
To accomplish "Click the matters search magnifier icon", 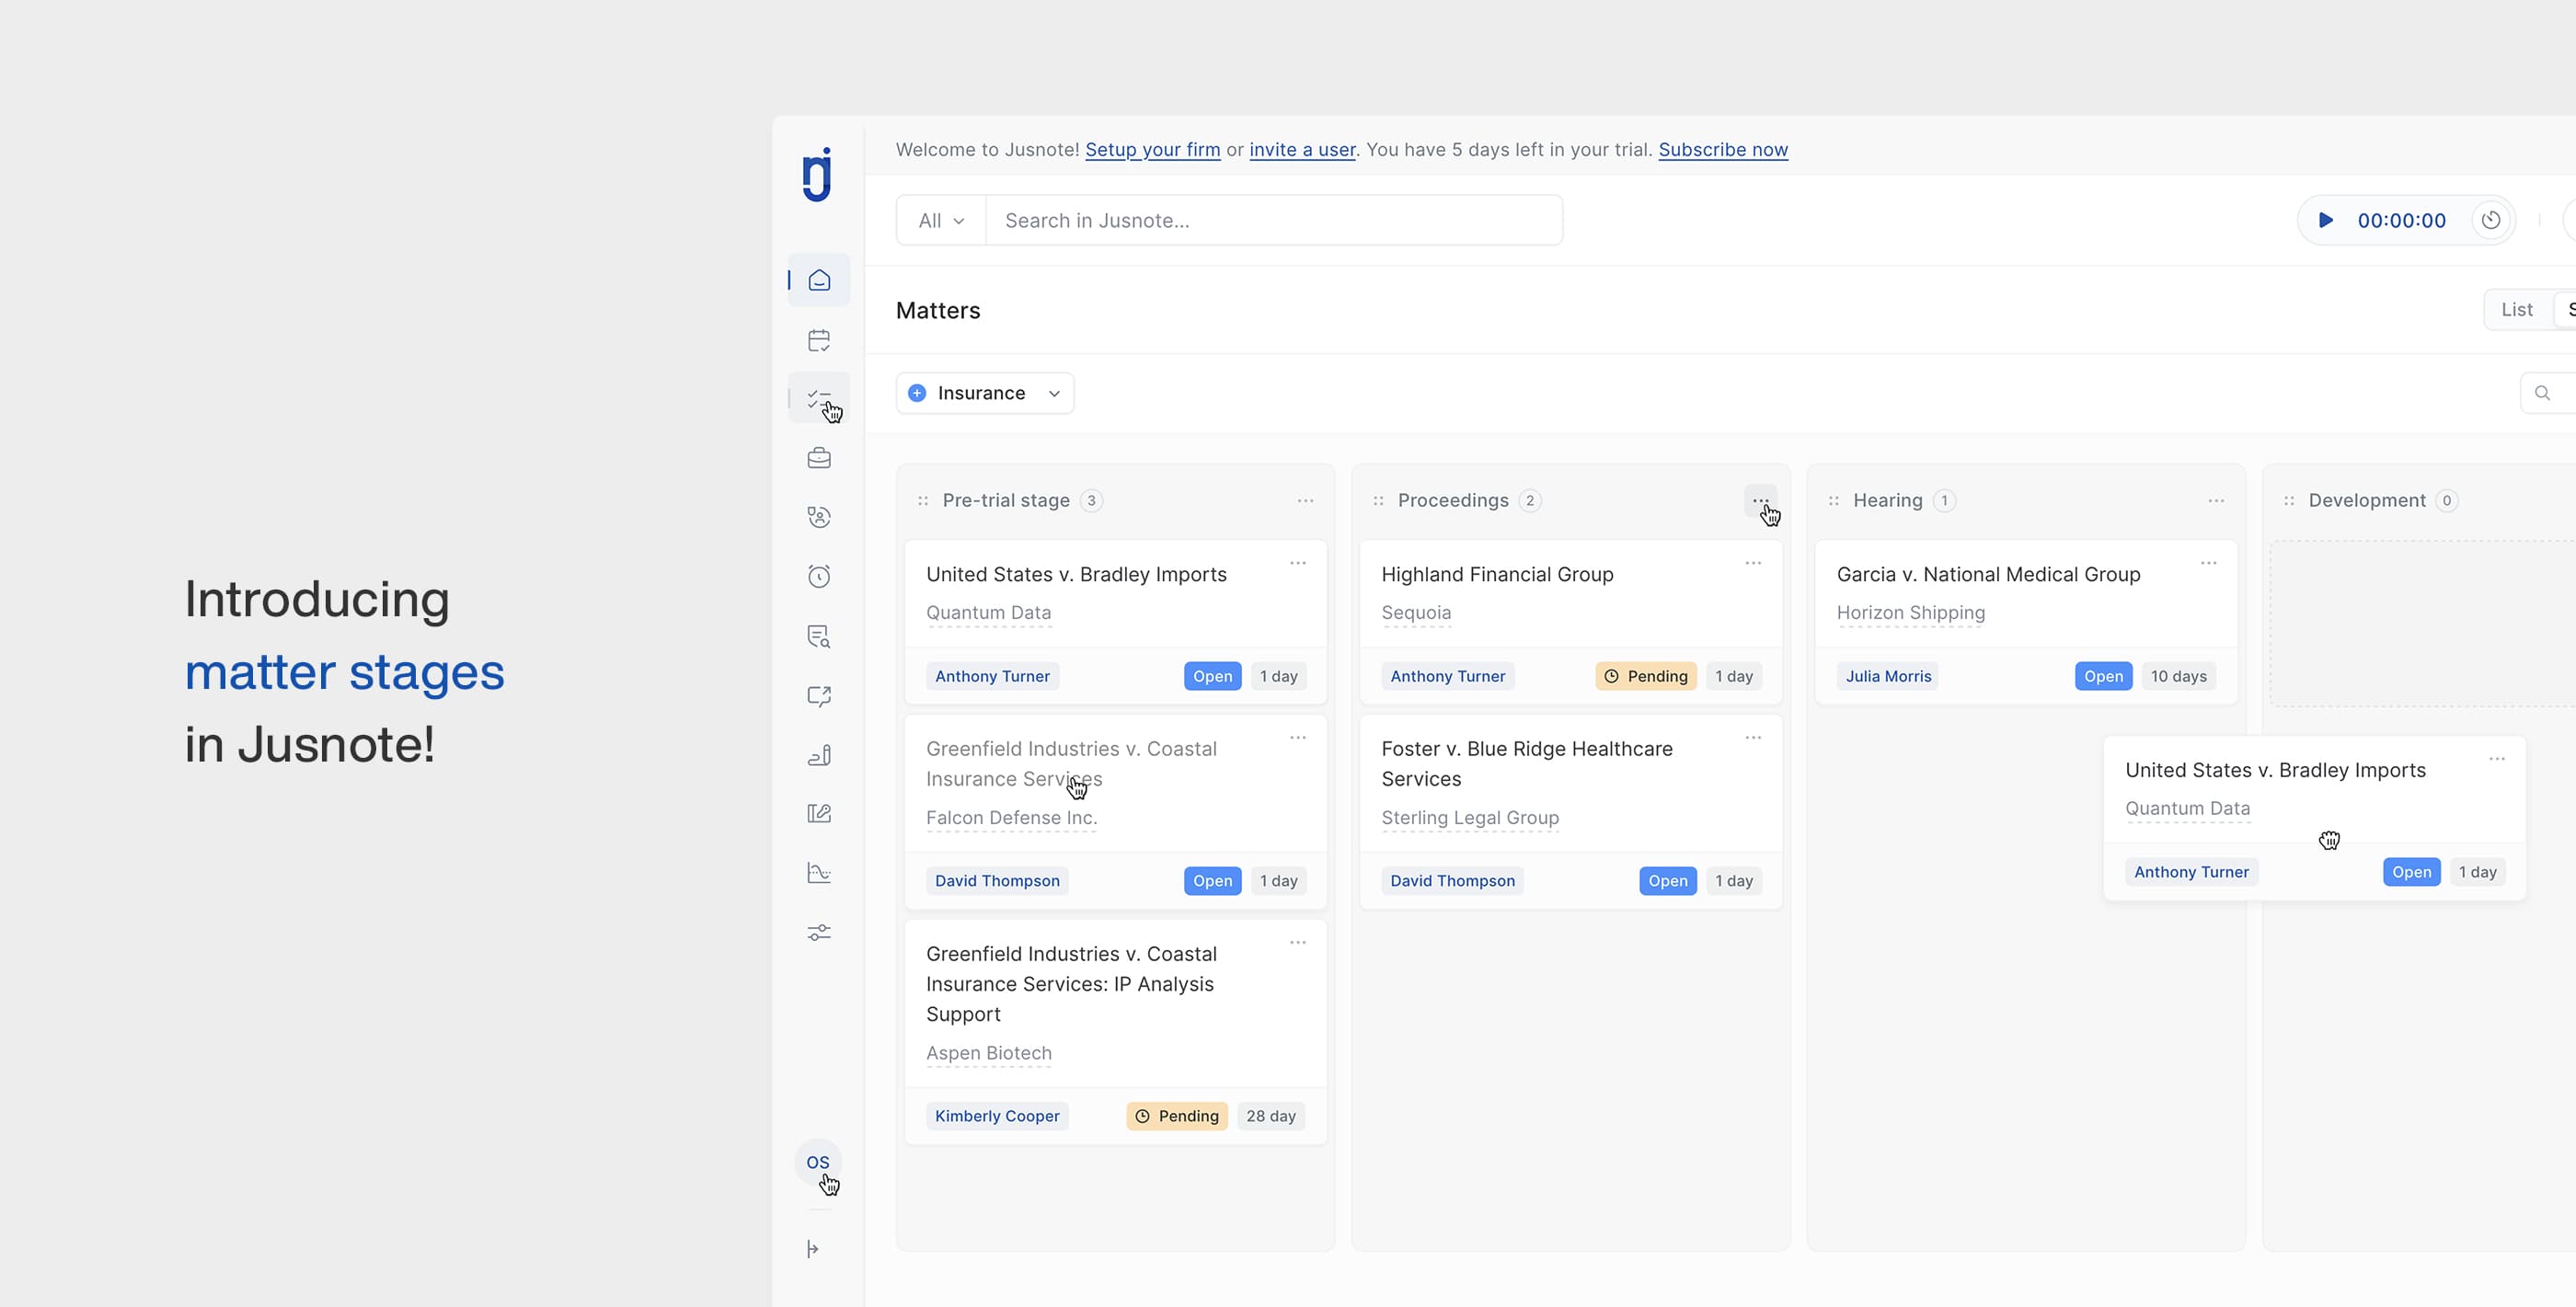I will tap(2542, 393).
